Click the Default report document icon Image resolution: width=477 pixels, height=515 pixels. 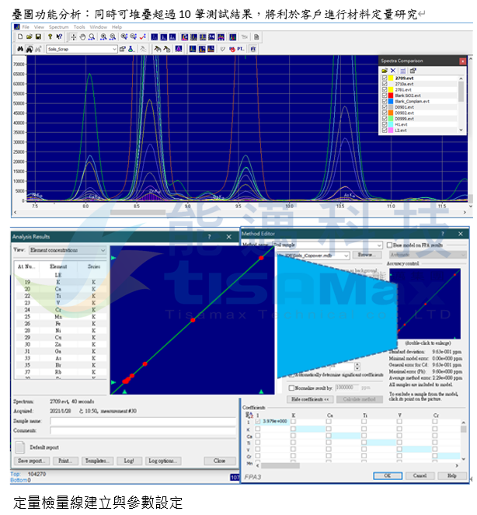coord(20,447)
